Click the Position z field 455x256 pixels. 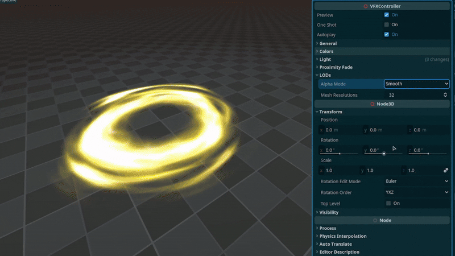tap(429, 130)
